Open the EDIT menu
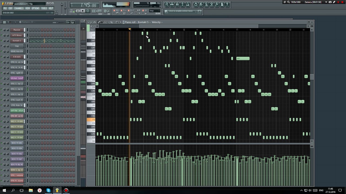346x194 pixels. pos(11,8)
